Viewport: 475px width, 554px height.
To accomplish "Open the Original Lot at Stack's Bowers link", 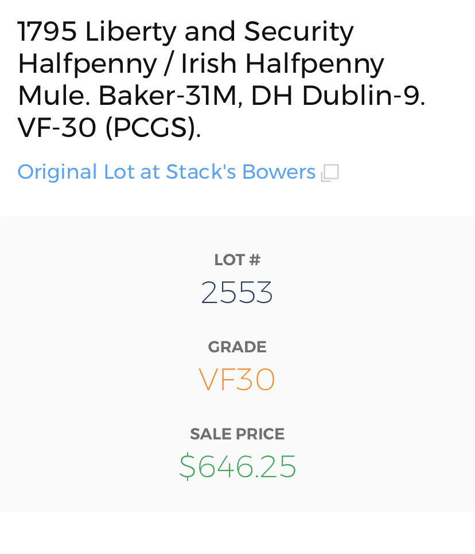I will pyautogui.click(x=166, y=172).
